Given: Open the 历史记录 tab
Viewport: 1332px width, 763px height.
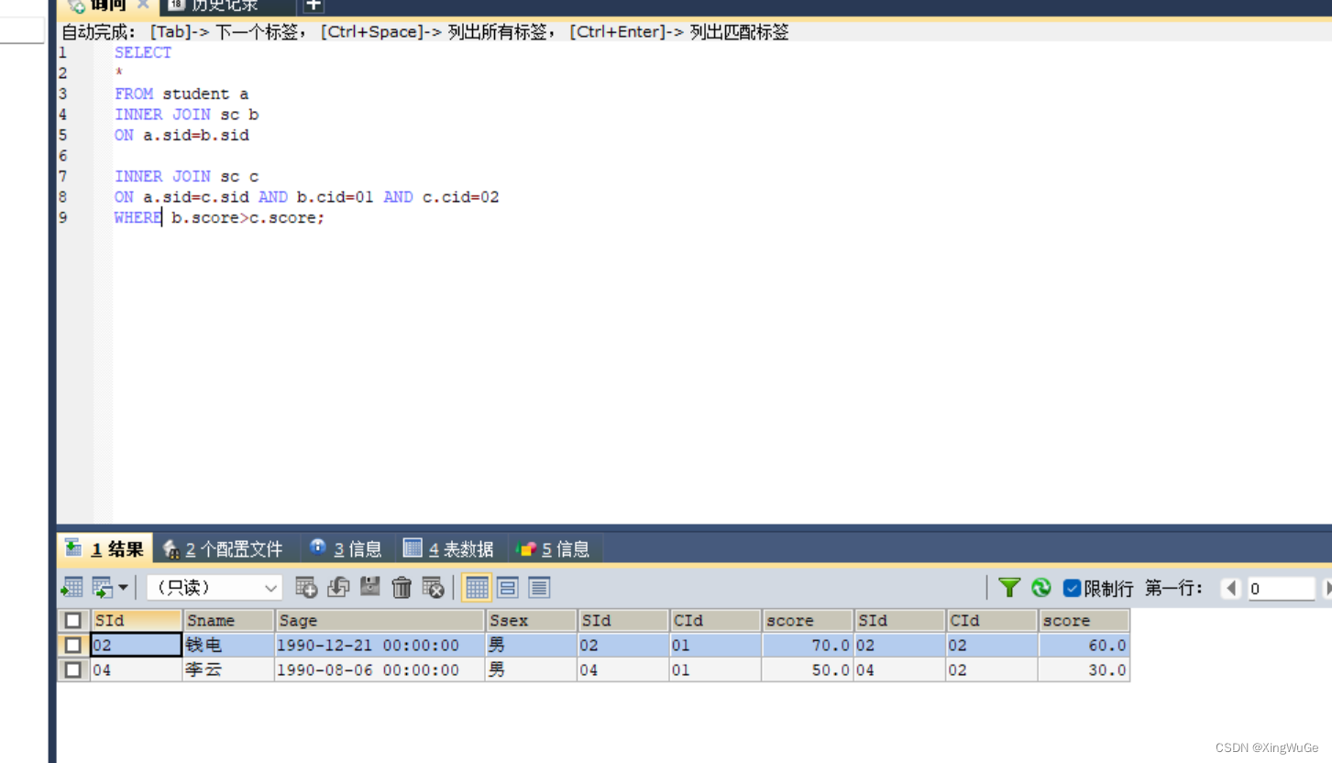Looking at the screenshot, I should pos(215,6).
